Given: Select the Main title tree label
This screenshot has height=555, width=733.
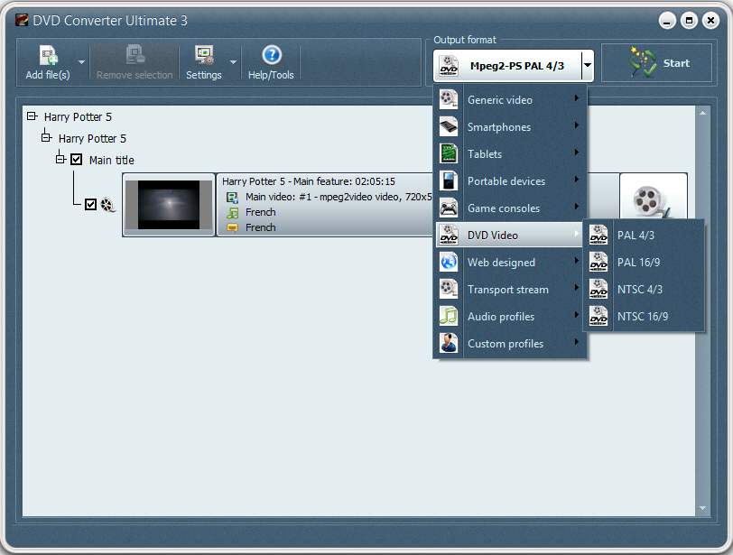Looking at the screenshot, I should 112,161.
